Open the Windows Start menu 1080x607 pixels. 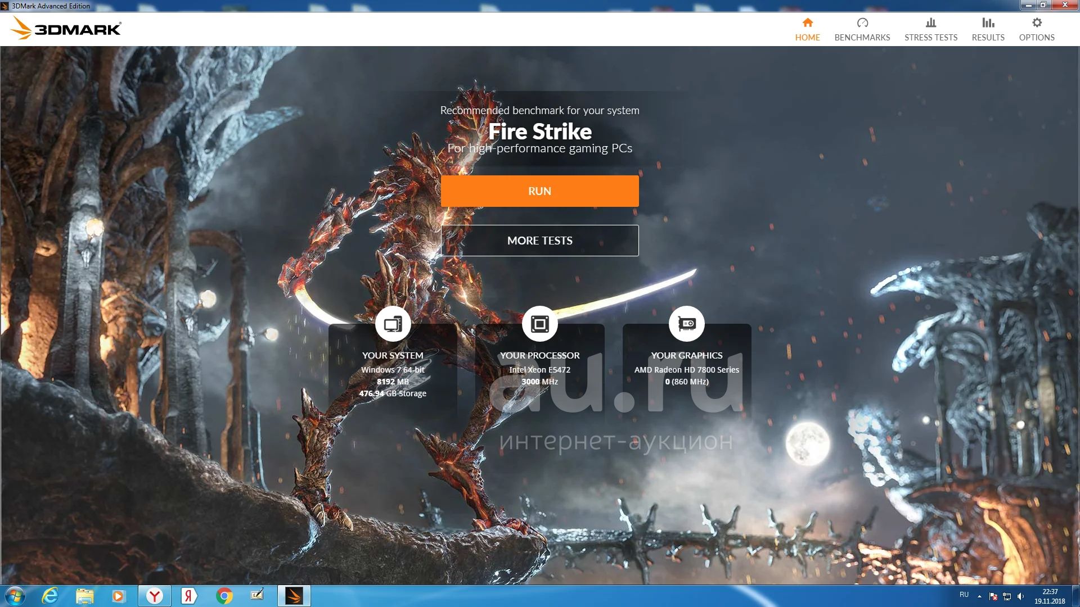[15, 596]
